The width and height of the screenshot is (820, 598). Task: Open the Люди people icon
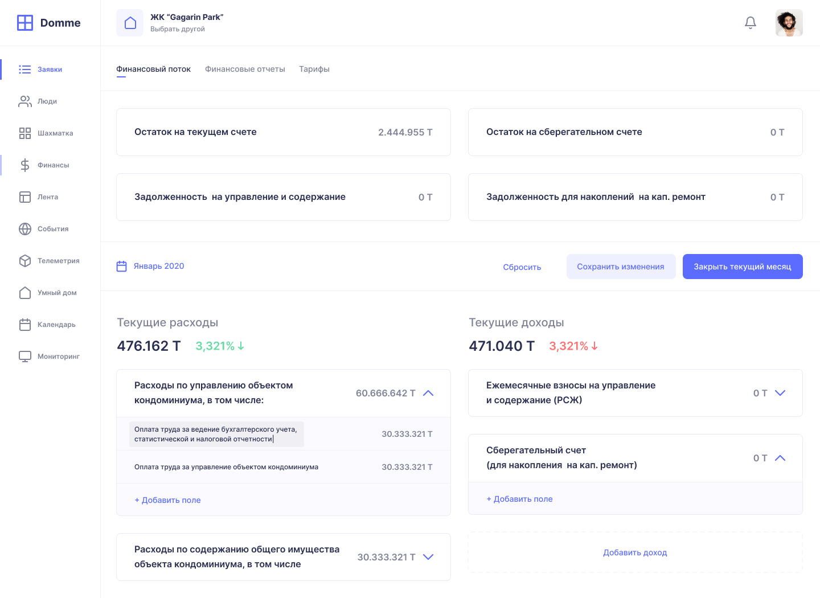click(x=25, y=101)
